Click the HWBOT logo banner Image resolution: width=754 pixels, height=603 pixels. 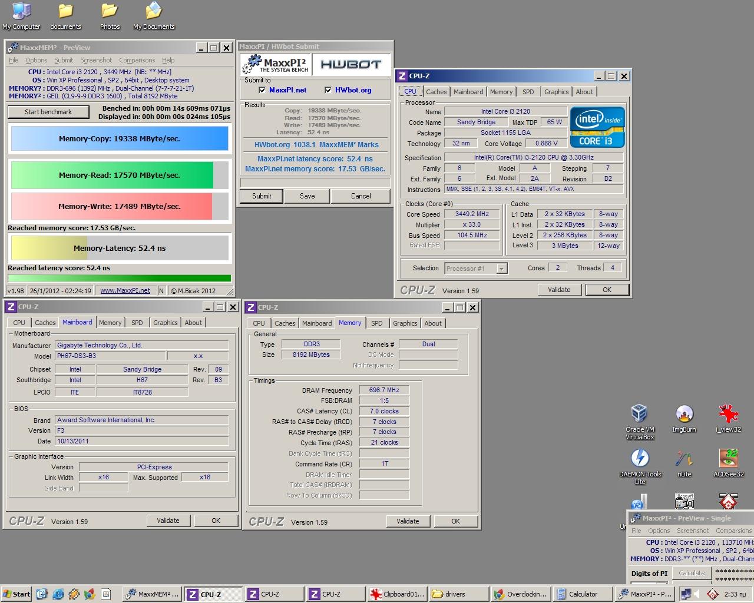(x=351, y=64)
